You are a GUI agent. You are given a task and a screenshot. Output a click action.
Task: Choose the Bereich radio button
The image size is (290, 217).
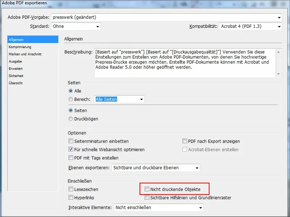[71, 99]
